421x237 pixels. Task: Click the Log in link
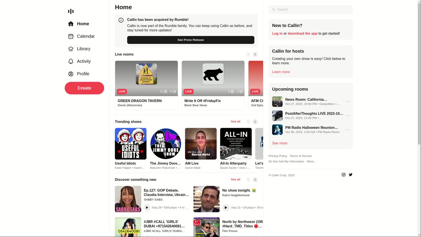click(x=277, y=34)
